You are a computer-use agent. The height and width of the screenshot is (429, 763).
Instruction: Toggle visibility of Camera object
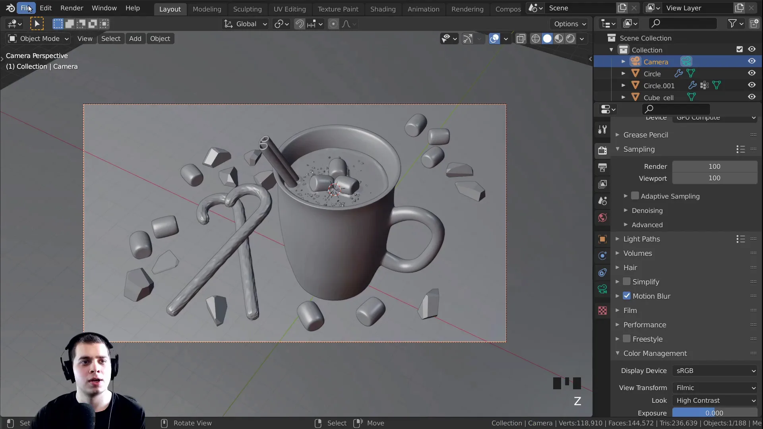coord(753,61)
